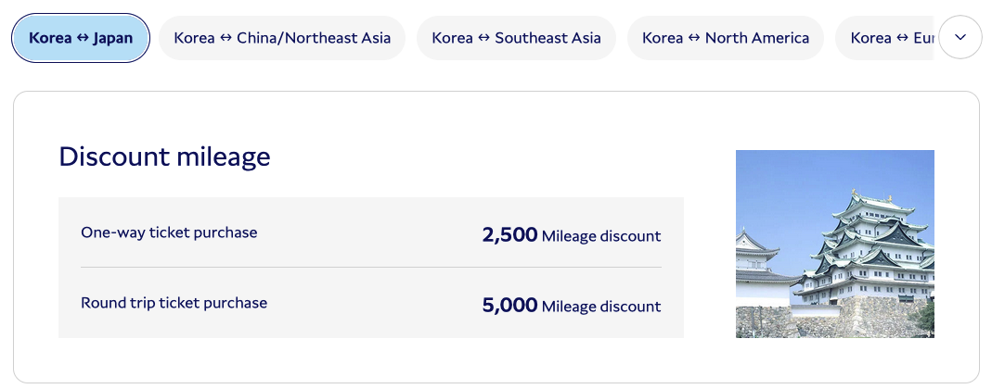Click the Round trip ticket purchase label
This screenshot has width=992, height=389.
click(x=174, y=303)
